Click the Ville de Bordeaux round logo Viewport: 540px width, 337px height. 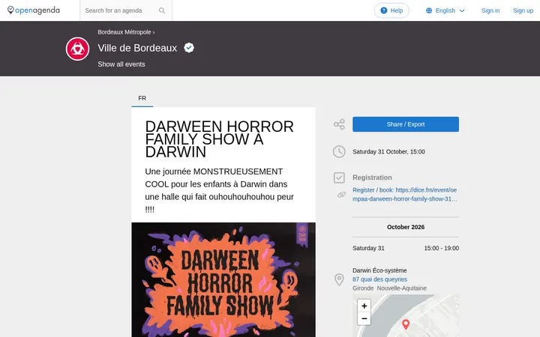coord(77,49)
